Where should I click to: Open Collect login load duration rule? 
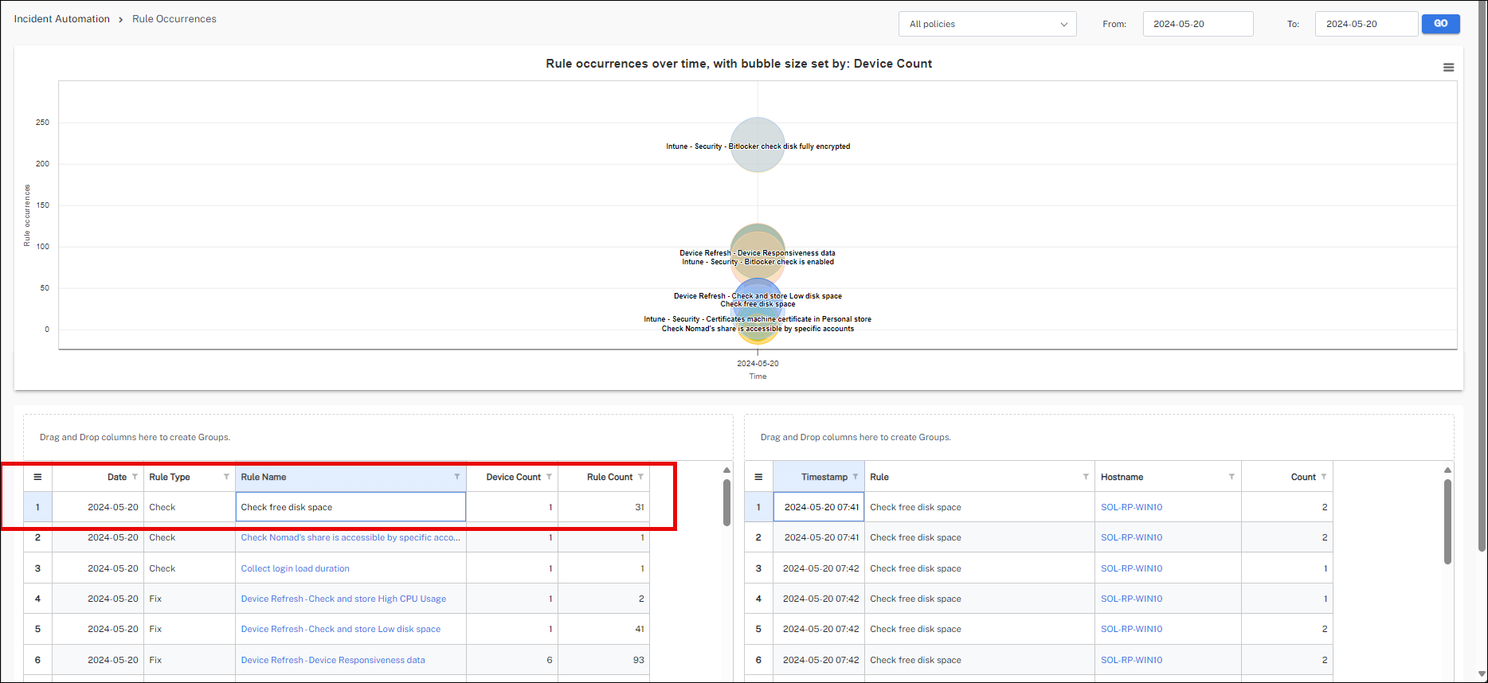(295, 568)
